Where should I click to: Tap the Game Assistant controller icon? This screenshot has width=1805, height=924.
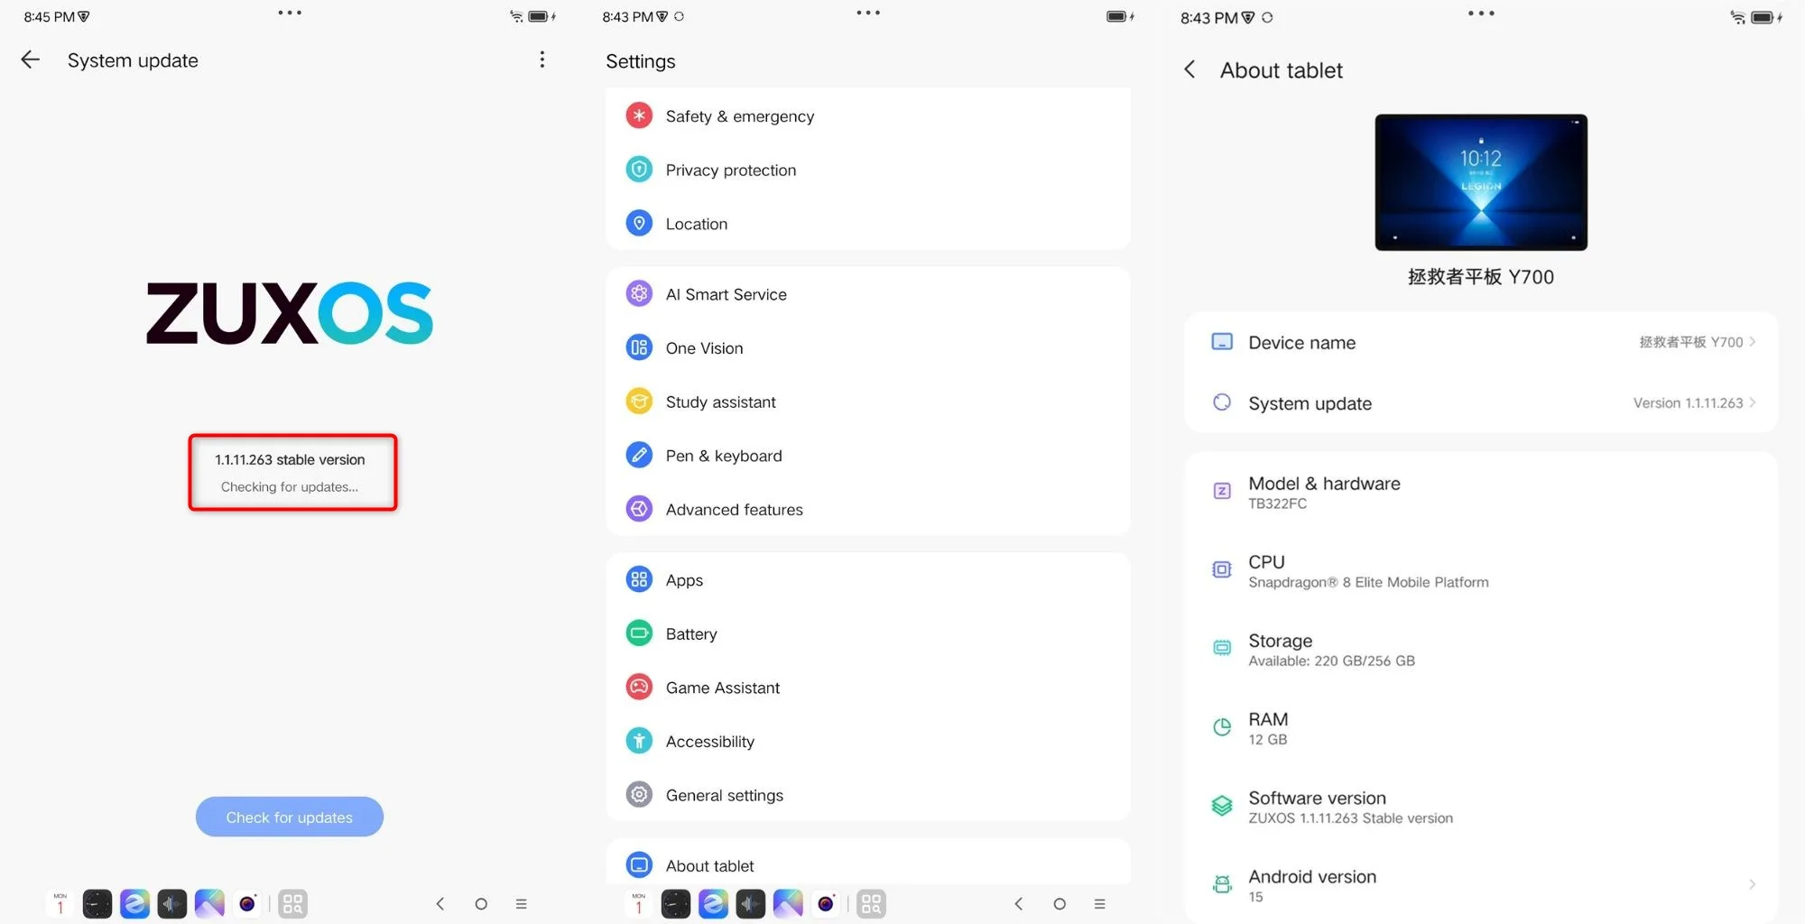coord(639,687)
